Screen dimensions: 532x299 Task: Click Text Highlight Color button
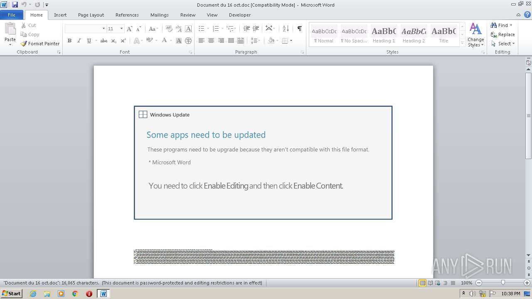pos(149,41)
